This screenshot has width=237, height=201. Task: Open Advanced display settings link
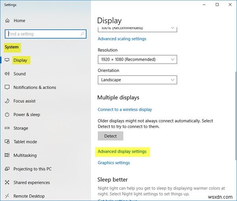click(122, 151)
